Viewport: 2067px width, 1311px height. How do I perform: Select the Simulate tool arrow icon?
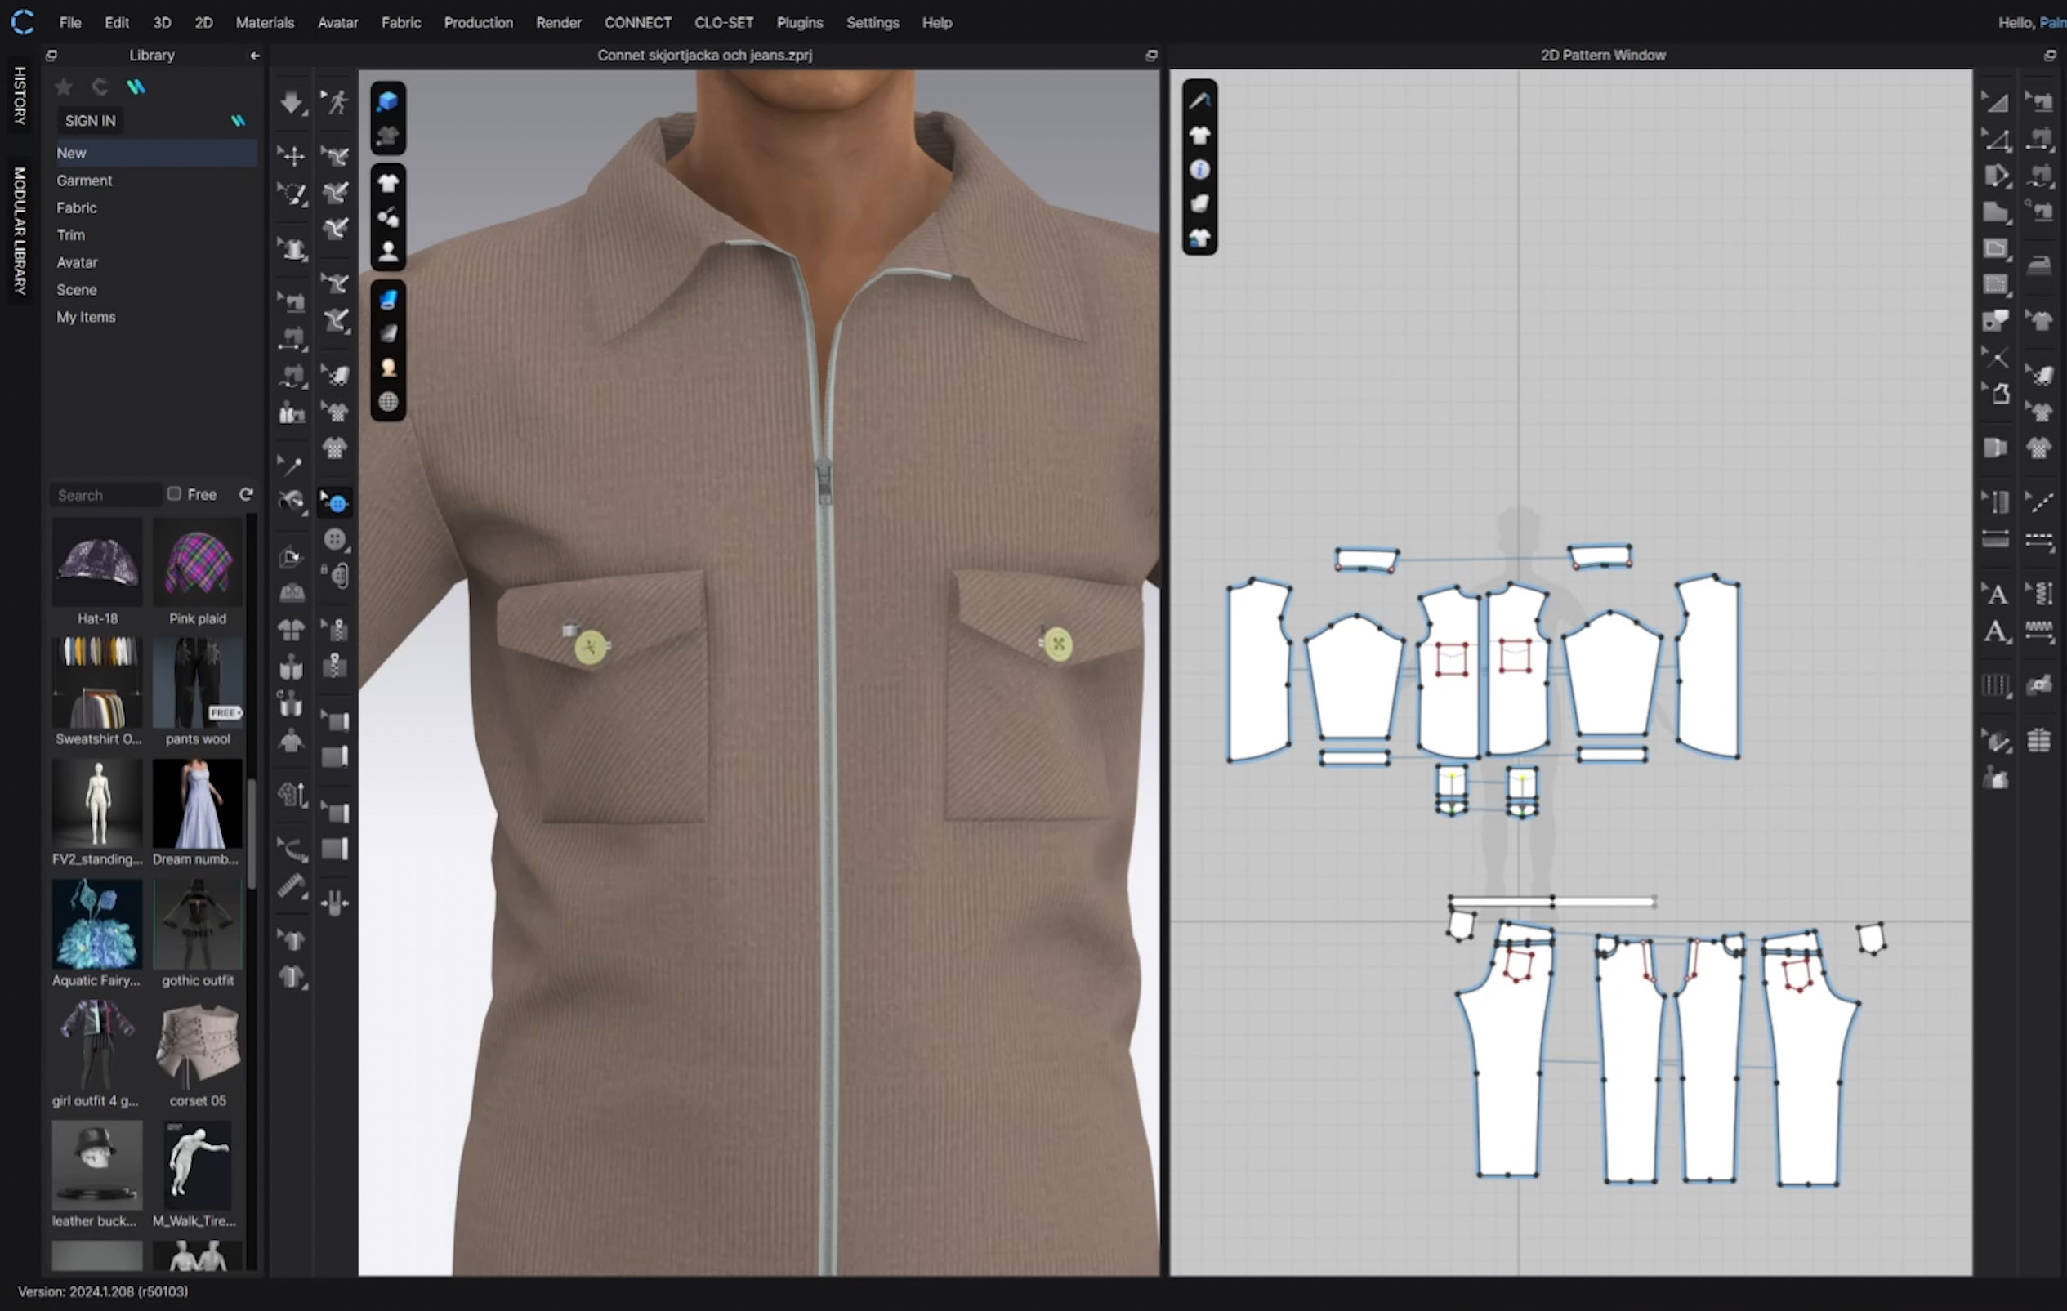(x=291, y=102)
